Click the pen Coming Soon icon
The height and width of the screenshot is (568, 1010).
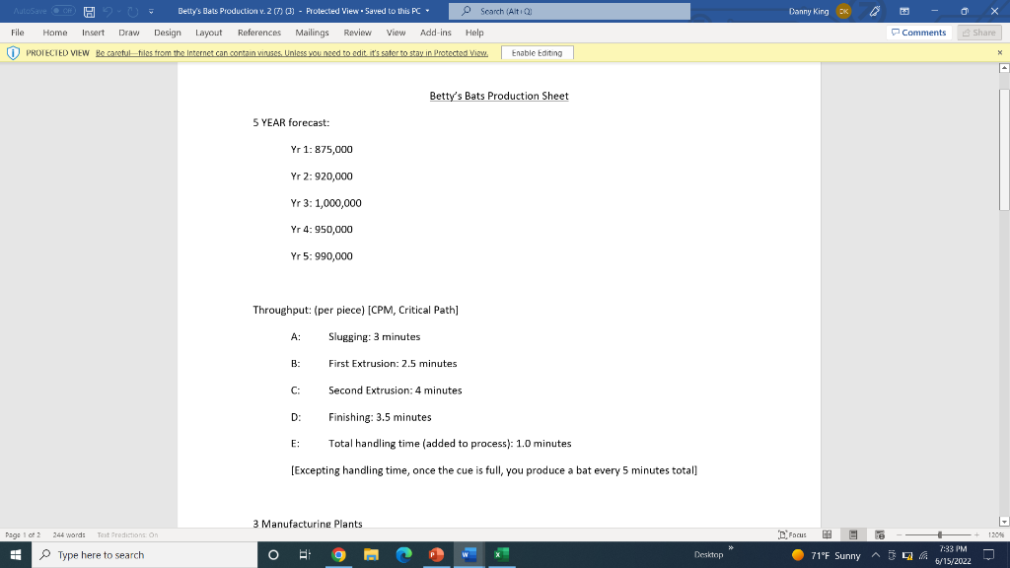click(x=875, y=11)
